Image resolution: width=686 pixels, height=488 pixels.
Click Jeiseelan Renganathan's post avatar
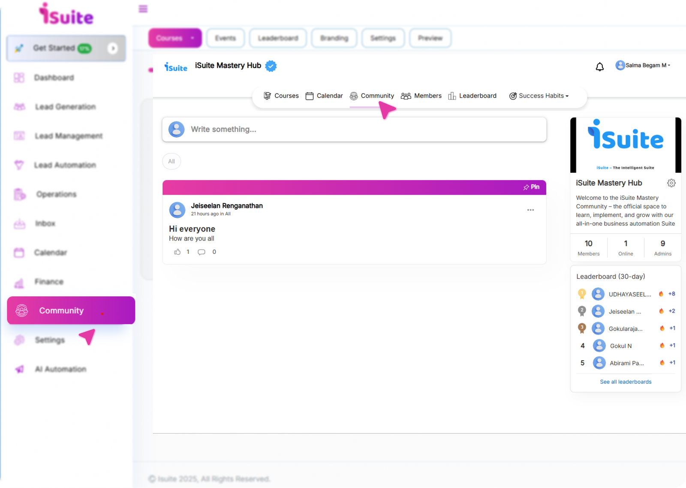[x=177, y=210]
